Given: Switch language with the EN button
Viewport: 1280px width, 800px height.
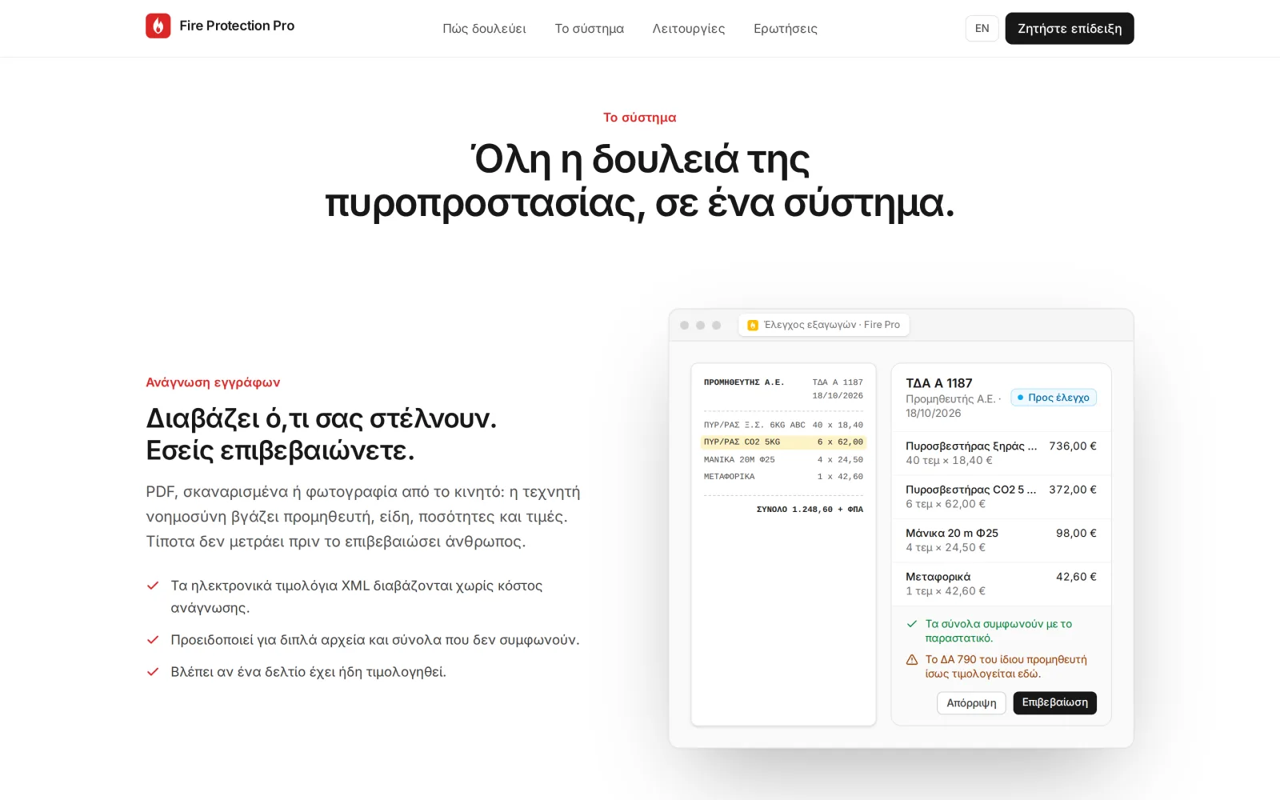Looking at the screenshot, I should pos(982,29).
